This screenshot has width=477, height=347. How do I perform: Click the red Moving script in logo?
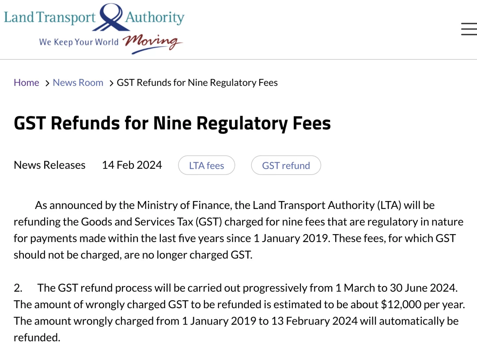pos(152,43)
